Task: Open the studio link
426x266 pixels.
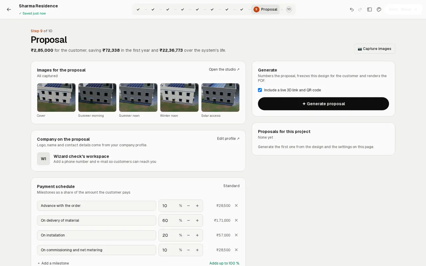Action: [224, 69]
